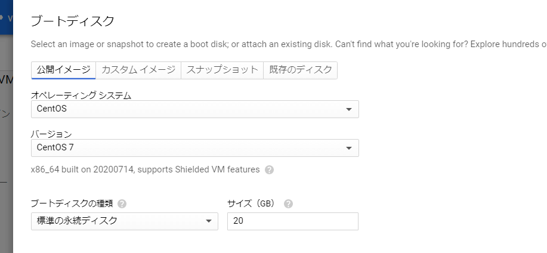Click the 'x86_64 built on 20200714' text
This screenshot has height=253, width=547.
145,169
